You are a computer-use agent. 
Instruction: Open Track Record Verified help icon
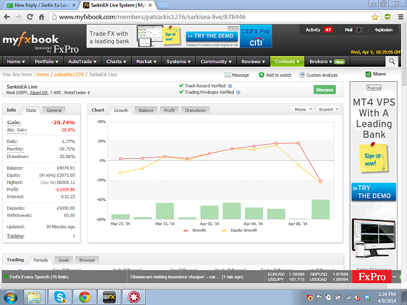point(230,86)
